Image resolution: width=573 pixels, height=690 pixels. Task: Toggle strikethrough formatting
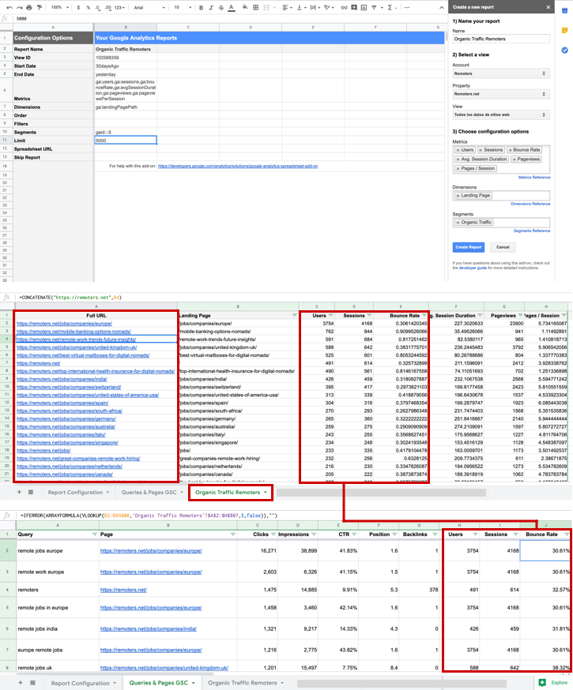tap(221, 7)
